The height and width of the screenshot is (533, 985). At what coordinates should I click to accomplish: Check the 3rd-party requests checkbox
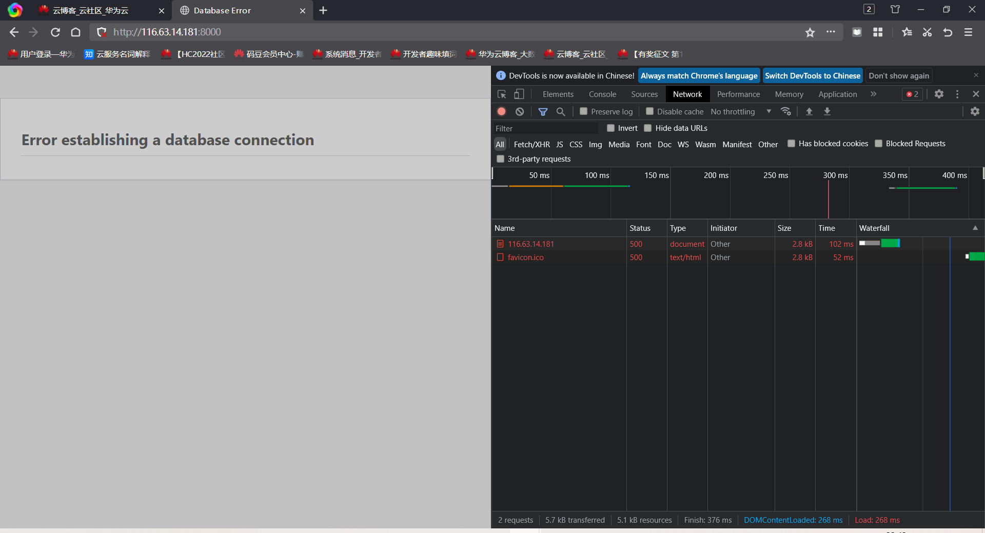(x=500, y=159)
